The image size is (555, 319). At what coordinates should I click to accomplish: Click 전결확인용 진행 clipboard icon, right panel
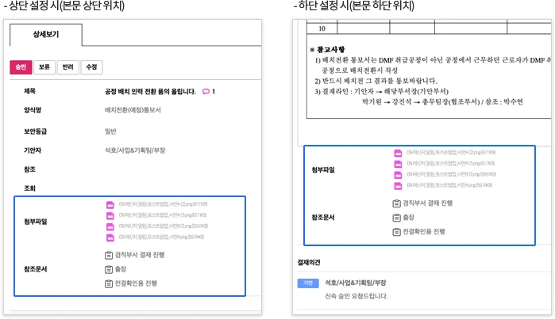(x=397, y=231)
